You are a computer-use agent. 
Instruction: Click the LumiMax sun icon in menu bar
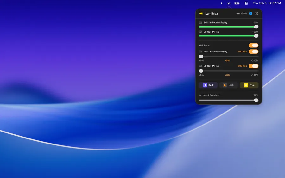pyautogui.click(x=229, y=3)
